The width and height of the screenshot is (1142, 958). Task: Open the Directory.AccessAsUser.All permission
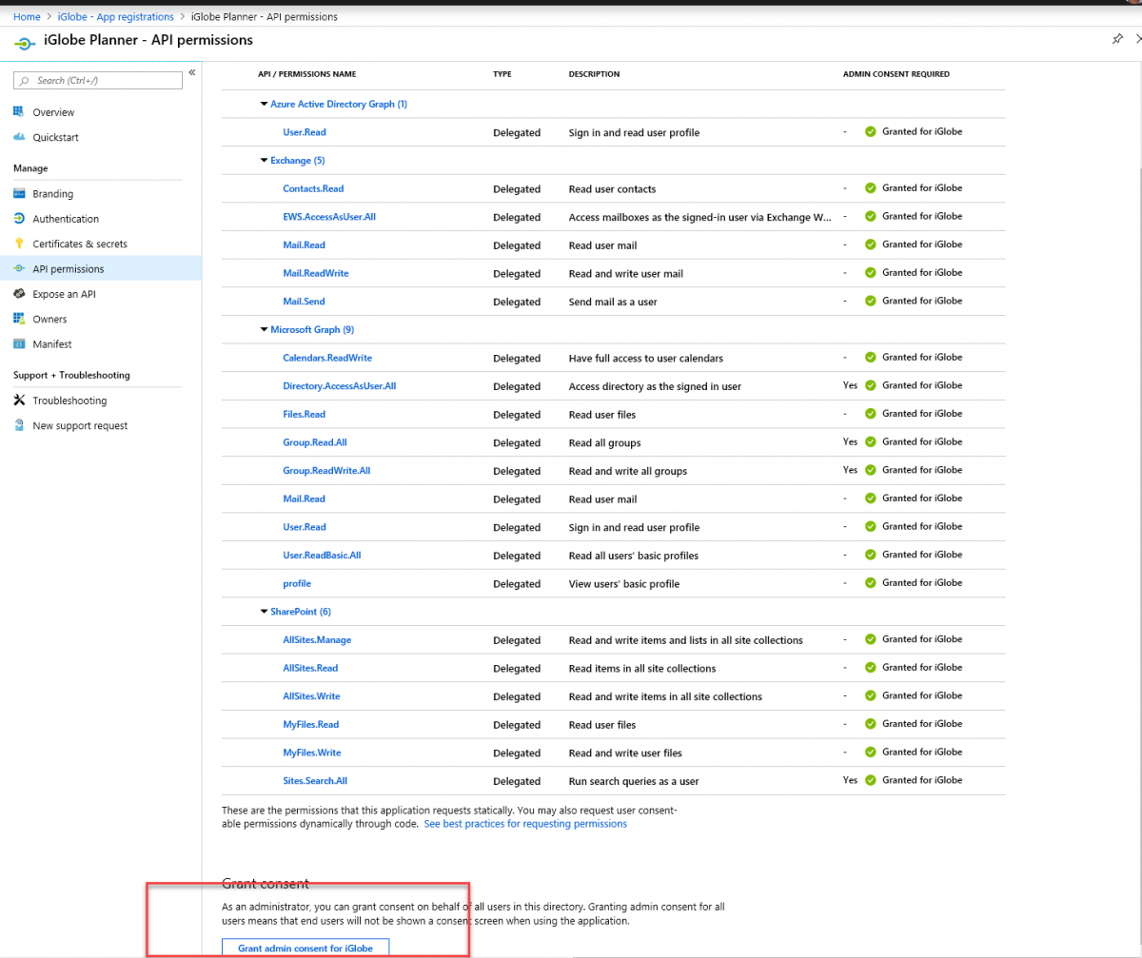point(340,386)
